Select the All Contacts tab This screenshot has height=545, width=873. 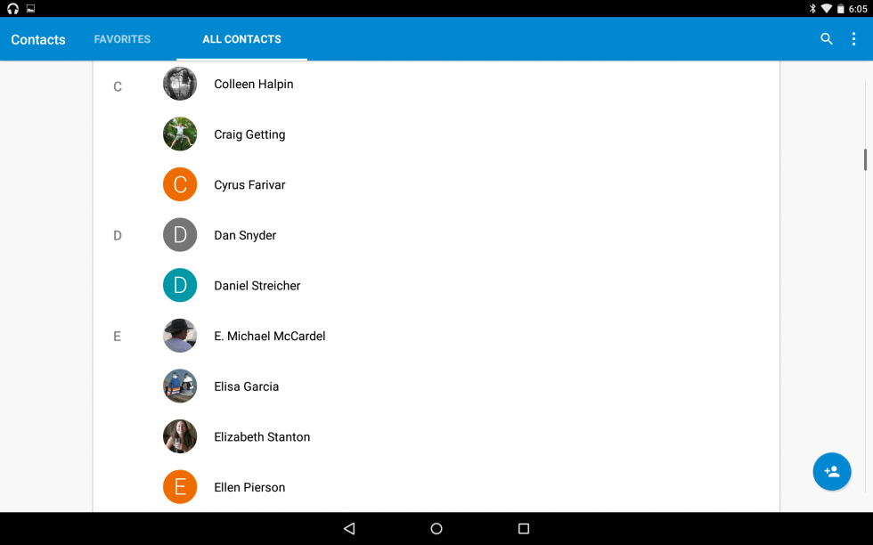(x=241, y=39)
